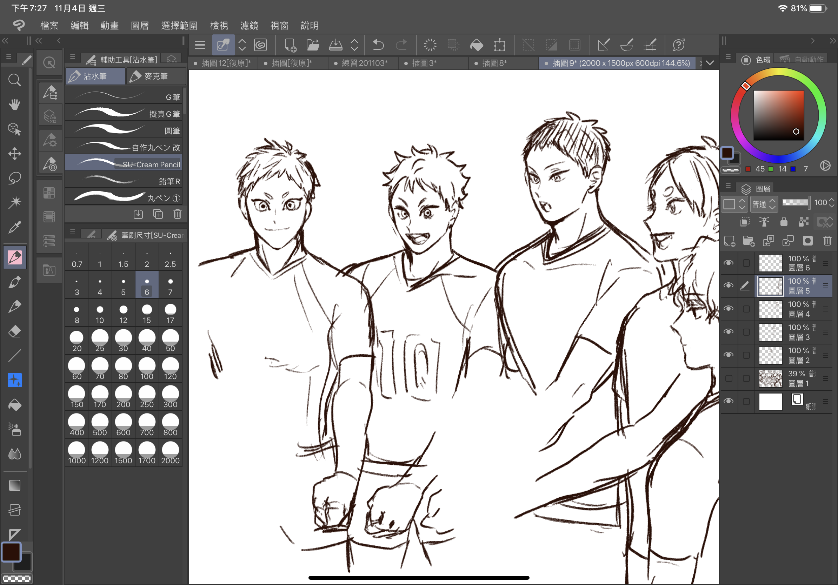Click the Scale/Rotate transform icon

(500, 45)
